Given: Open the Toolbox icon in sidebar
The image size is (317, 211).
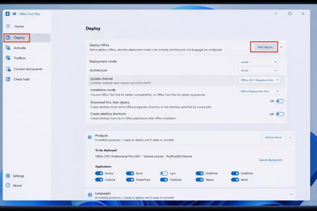Looking at the screenshot, I should pos(8,58).
